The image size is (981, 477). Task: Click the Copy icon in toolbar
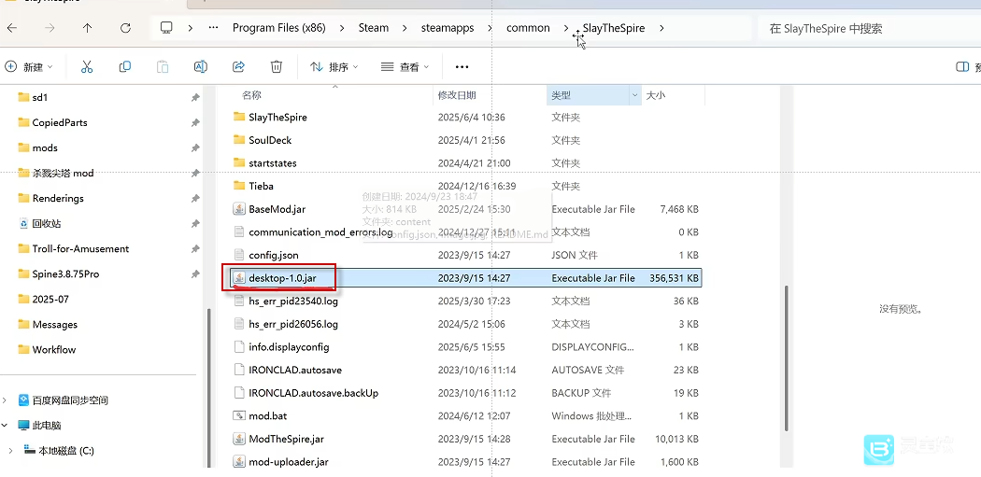tap(124, 67)
